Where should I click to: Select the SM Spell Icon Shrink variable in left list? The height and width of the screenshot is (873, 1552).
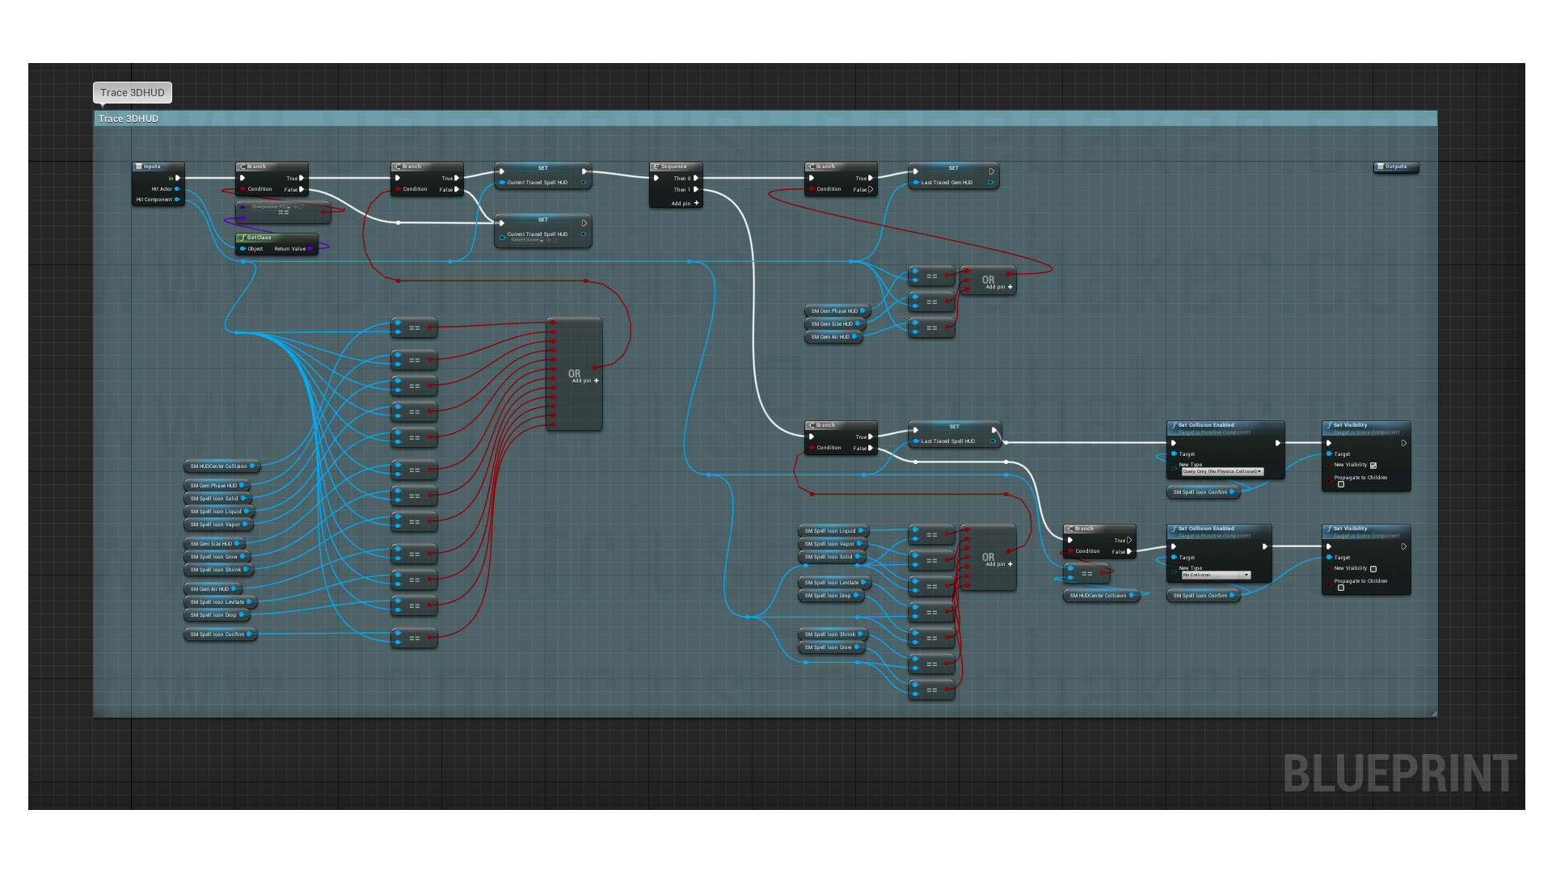click(x=218, y=570)
